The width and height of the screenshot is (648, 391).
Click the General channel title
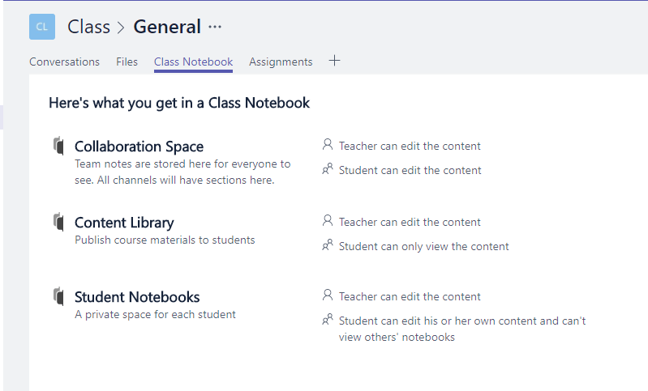point(167,27)
